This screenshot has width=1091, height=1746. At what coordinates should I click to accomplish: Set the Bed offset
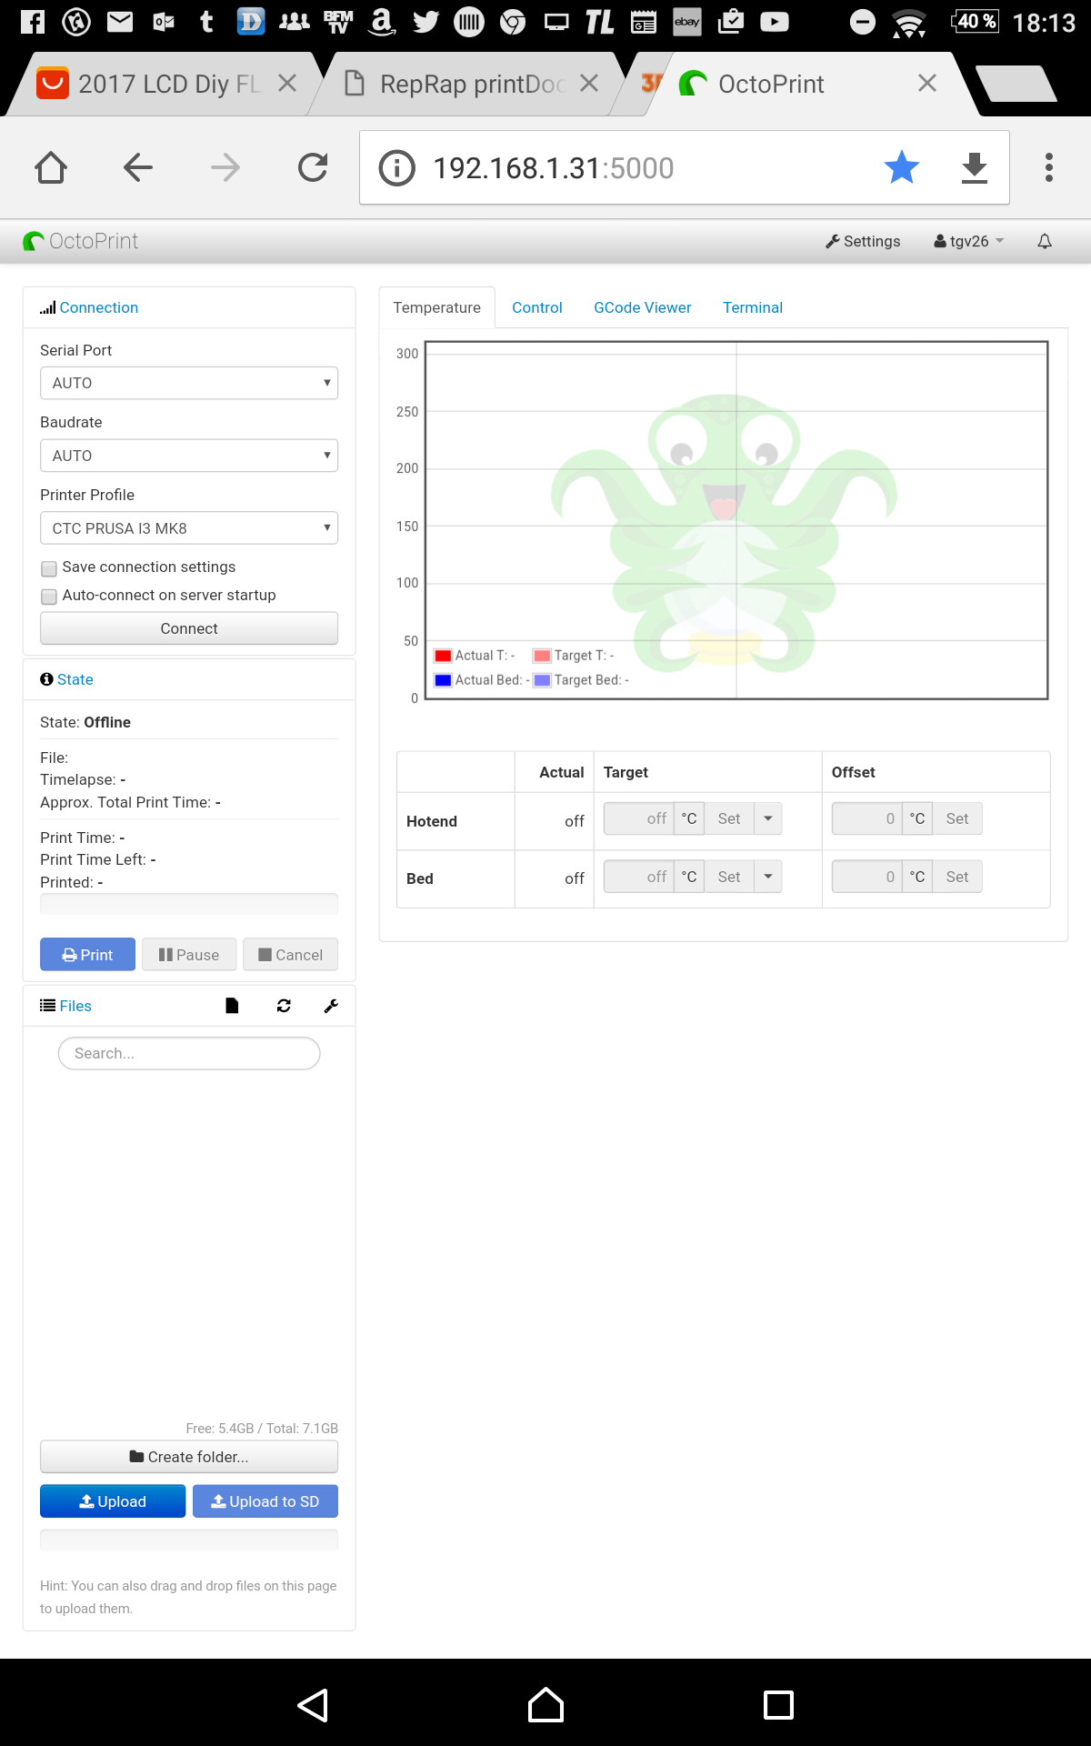click(x=957, y=877)
